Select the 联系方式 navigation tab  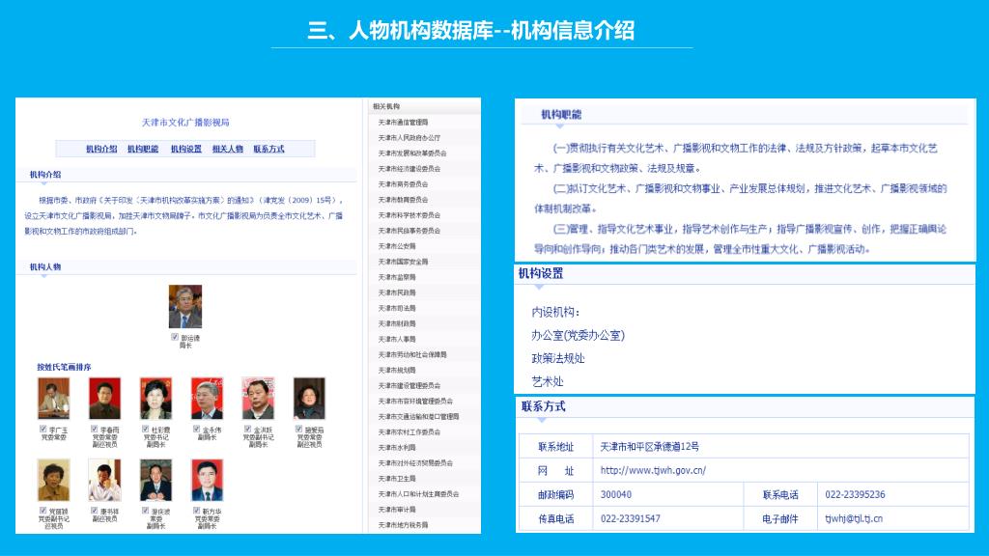pos(268,149)
